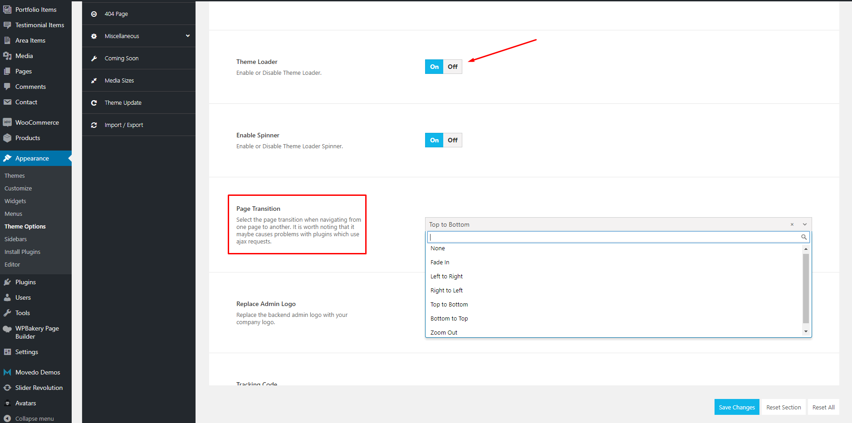Click the search magnifier in dropdown field
Image resolution: width=852 pixels, height=423 pixels.
(803, 237)
